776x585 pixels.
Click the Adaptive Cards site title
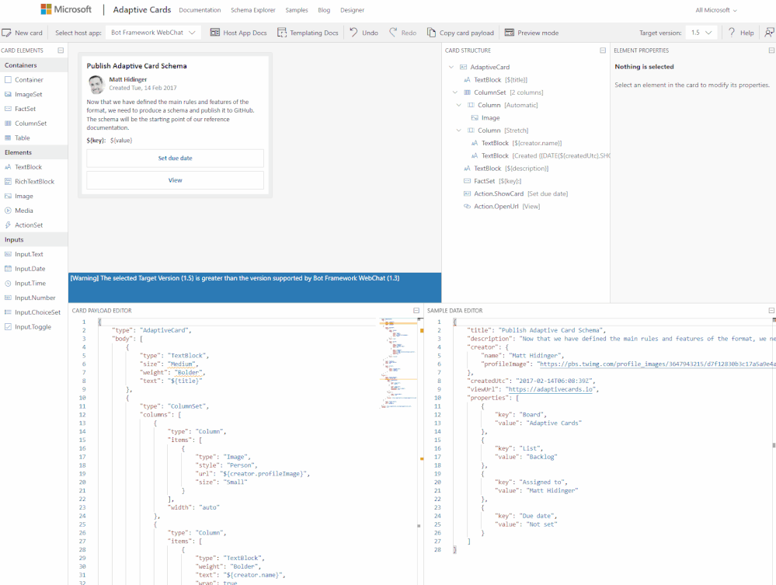(x=142, y=9)
